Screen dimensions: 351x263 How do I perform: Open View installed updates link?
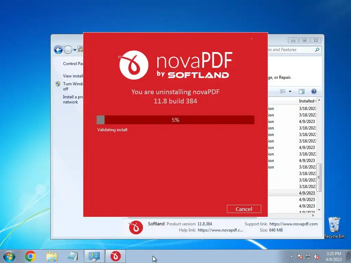(73, 76)
